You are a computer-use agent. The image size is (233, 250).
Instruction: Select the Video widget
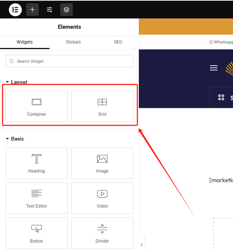[x=102, y=198]
